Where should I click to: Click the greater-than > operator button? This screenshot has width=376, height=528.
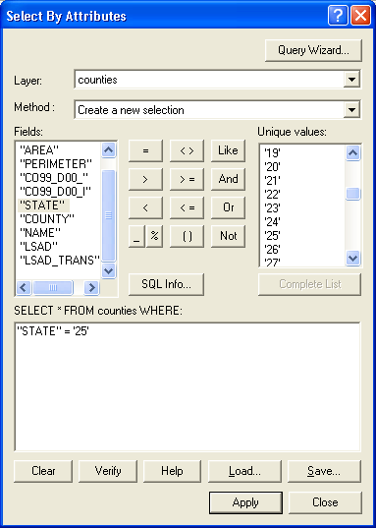145,180
